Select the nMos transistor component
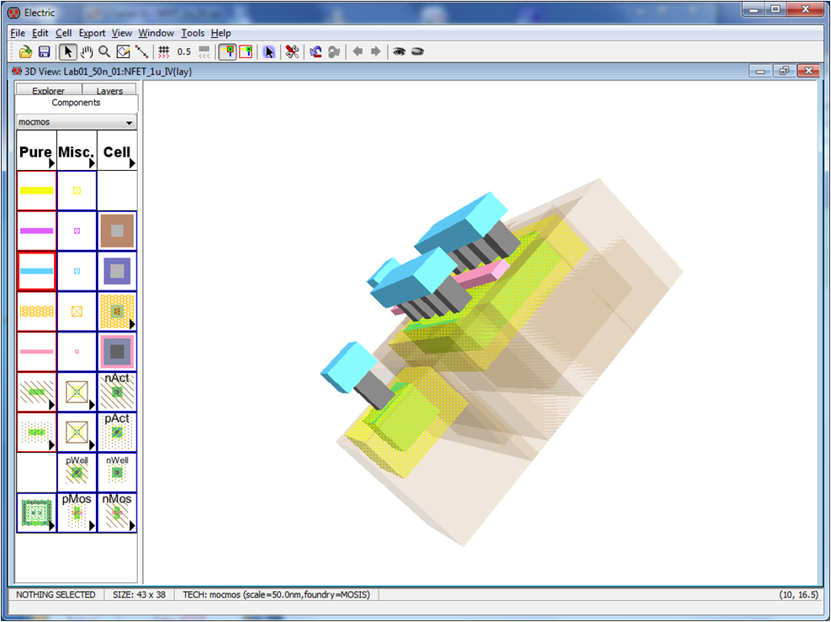This screenshot has width=831, height=622. (x=117, y=512)
